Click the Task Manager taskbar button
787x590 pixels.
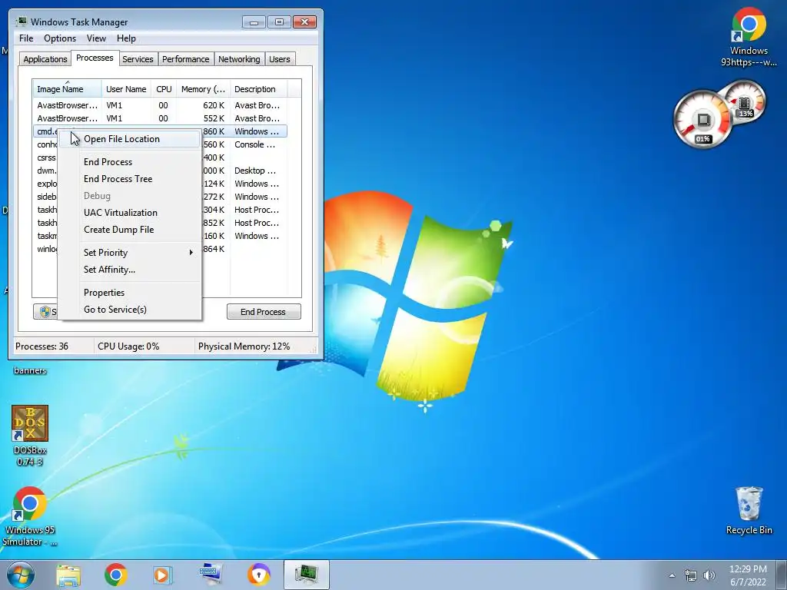306,575
